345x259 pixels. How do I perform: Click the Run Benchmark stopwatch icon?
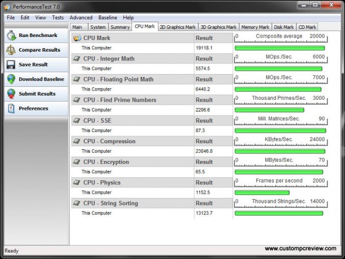(x=11, y=35)
